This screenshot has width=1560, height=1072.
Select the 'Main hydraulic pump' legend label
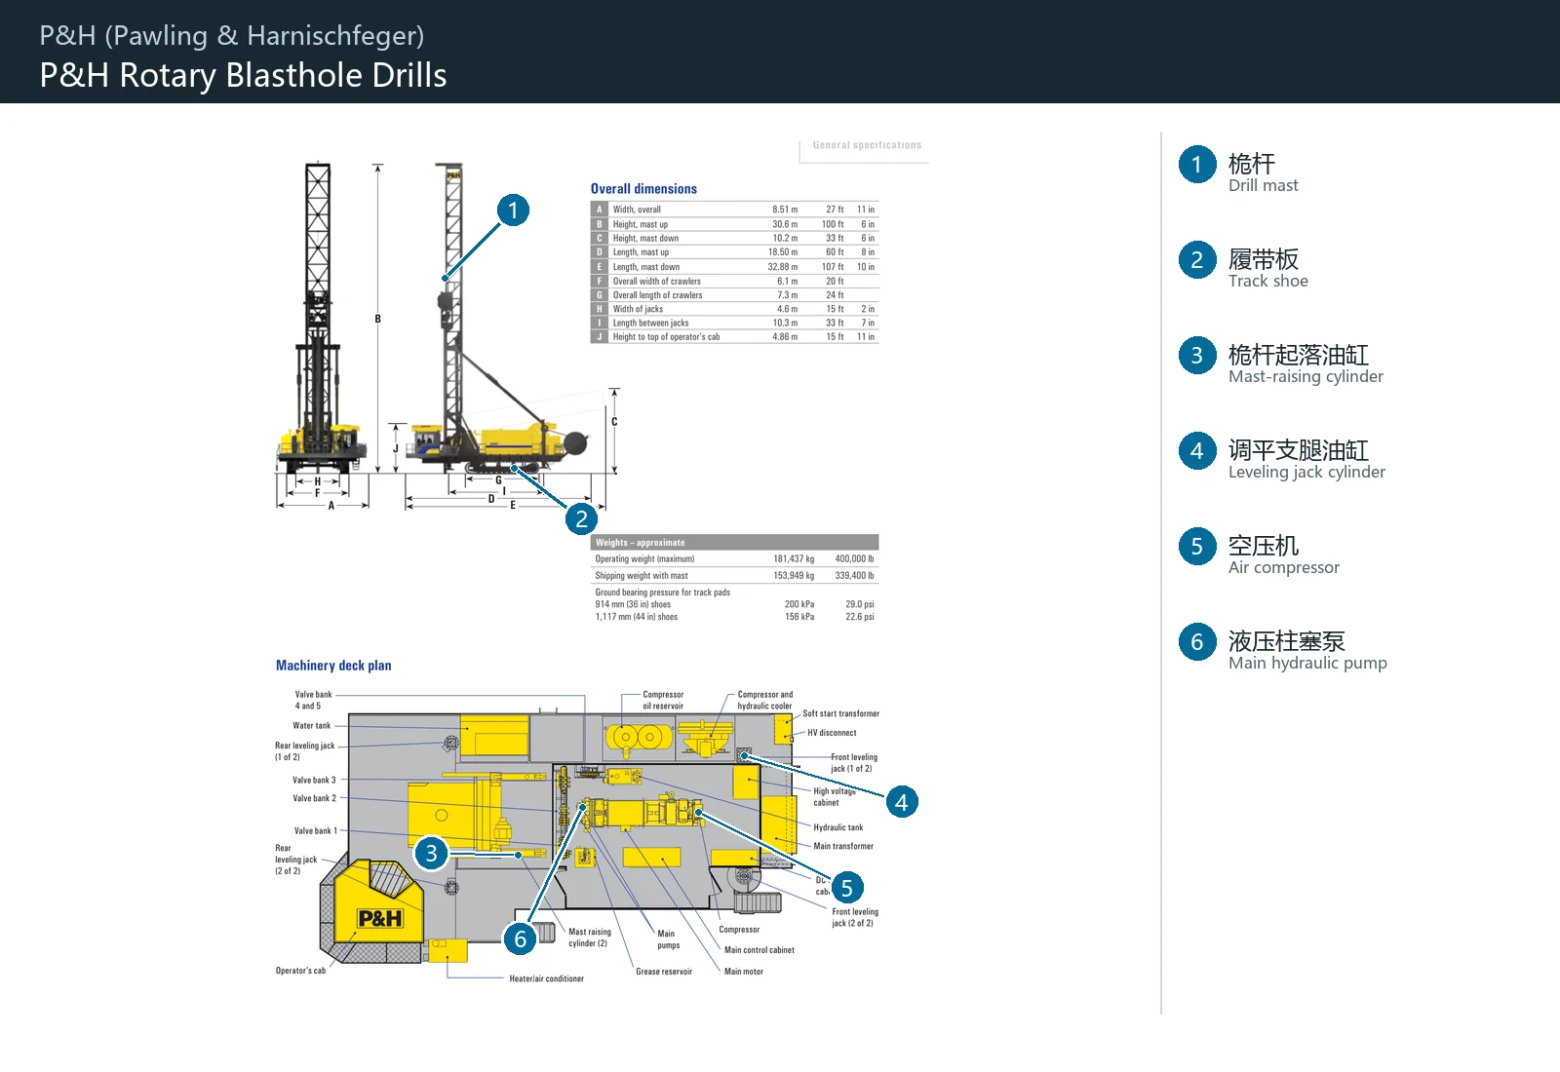click(1308, 664)
